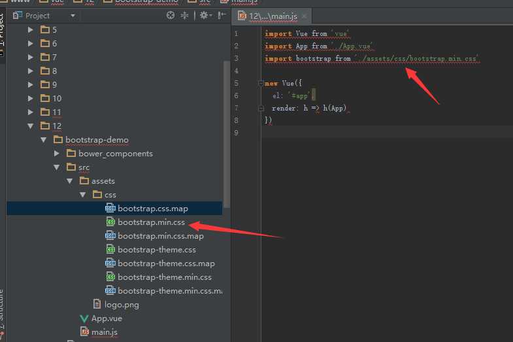This screenshot has height=342, width=513.
Task: Switch to the main.js editor tab
Action: tap(273, 16)
